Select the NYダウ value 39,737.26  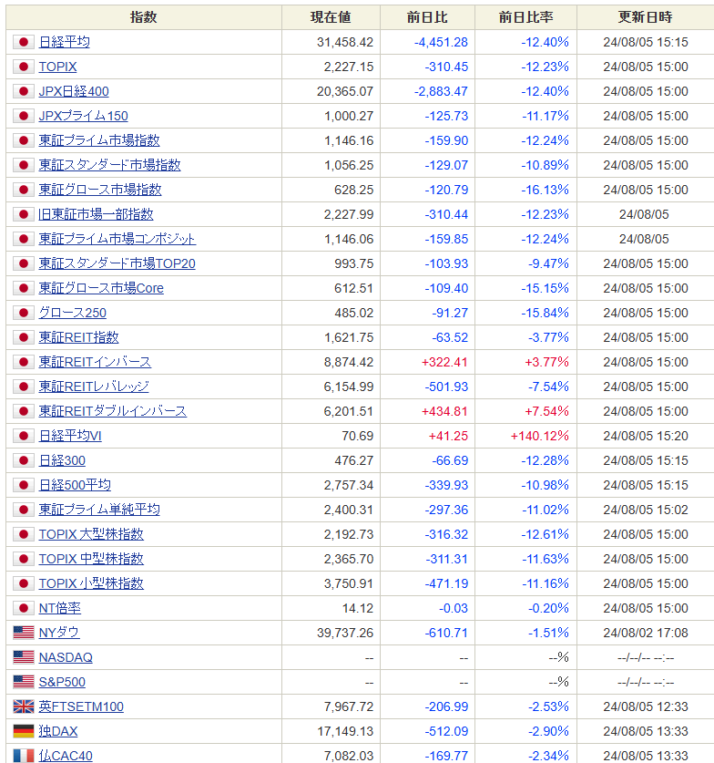click(345, 633)
